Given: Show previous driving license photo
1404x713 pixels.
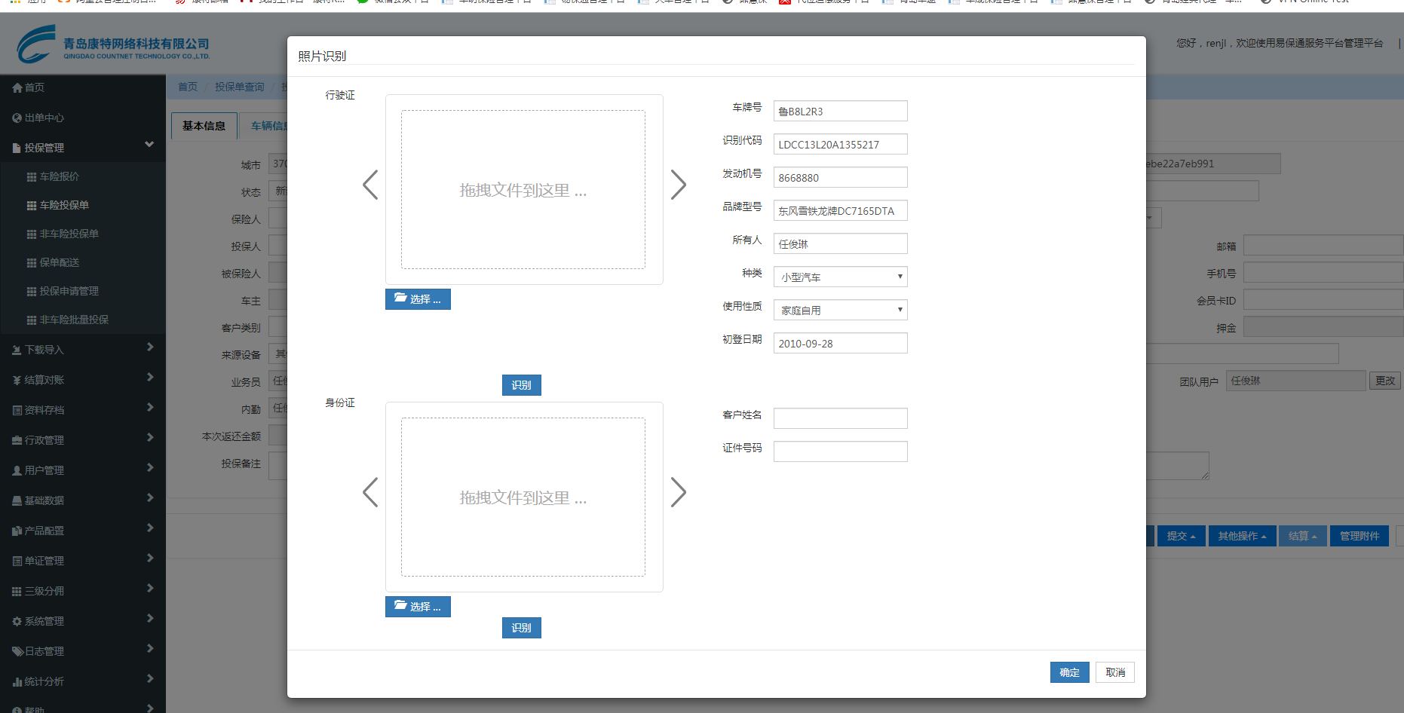Looking at the screenshot, I should click(370, 185).
